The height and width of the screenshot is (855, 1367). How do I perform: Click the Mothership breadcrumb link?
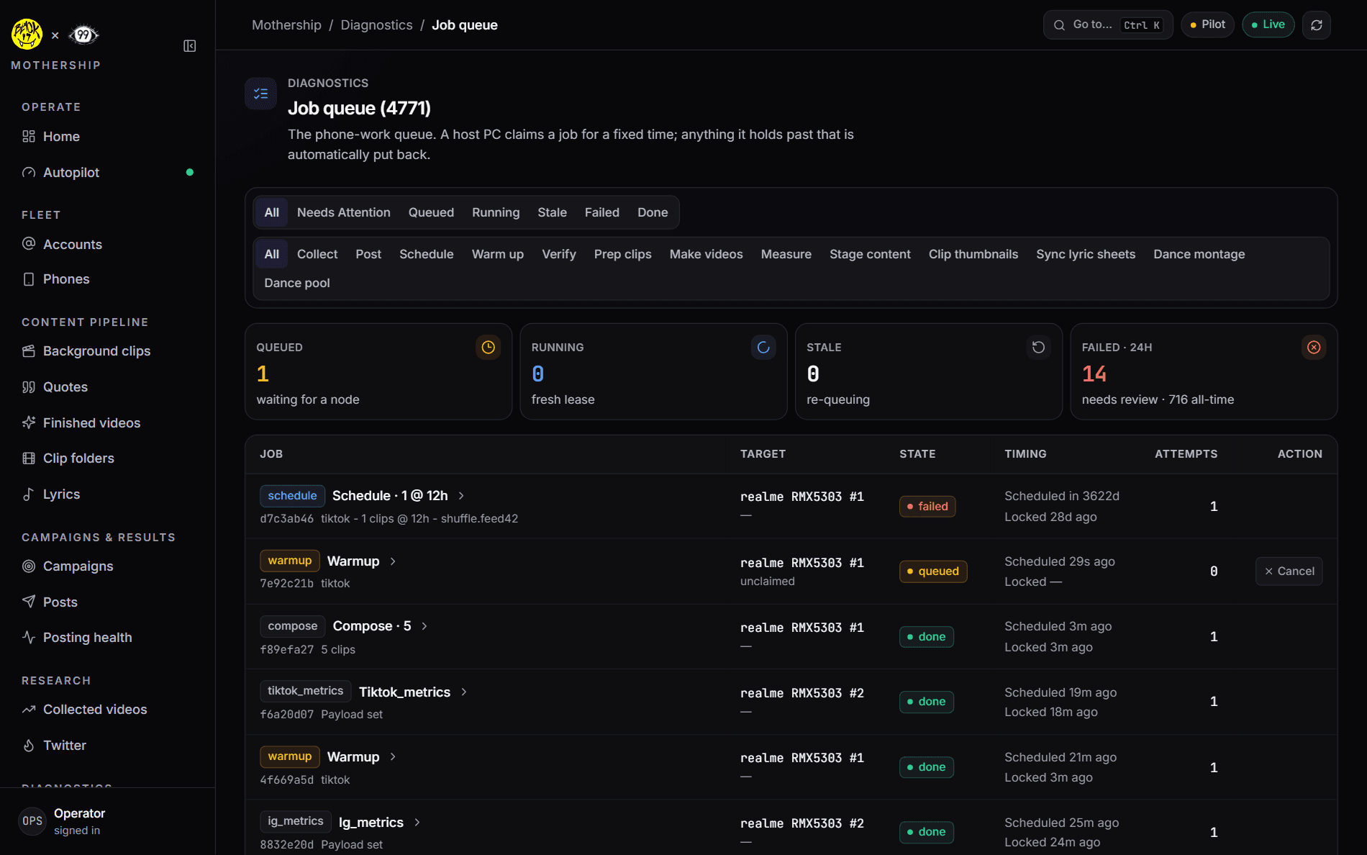tap(286, 25)
